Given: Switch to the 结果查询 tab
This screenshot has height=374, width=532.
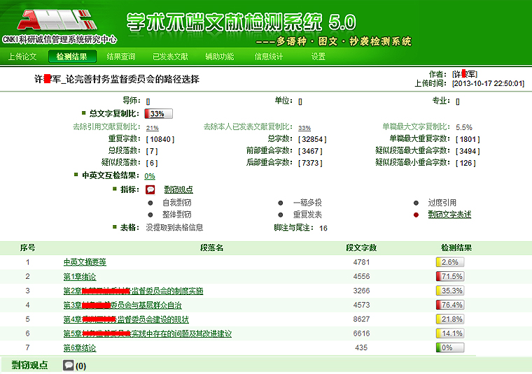Looking at the screenshot, I should (121, 57).
